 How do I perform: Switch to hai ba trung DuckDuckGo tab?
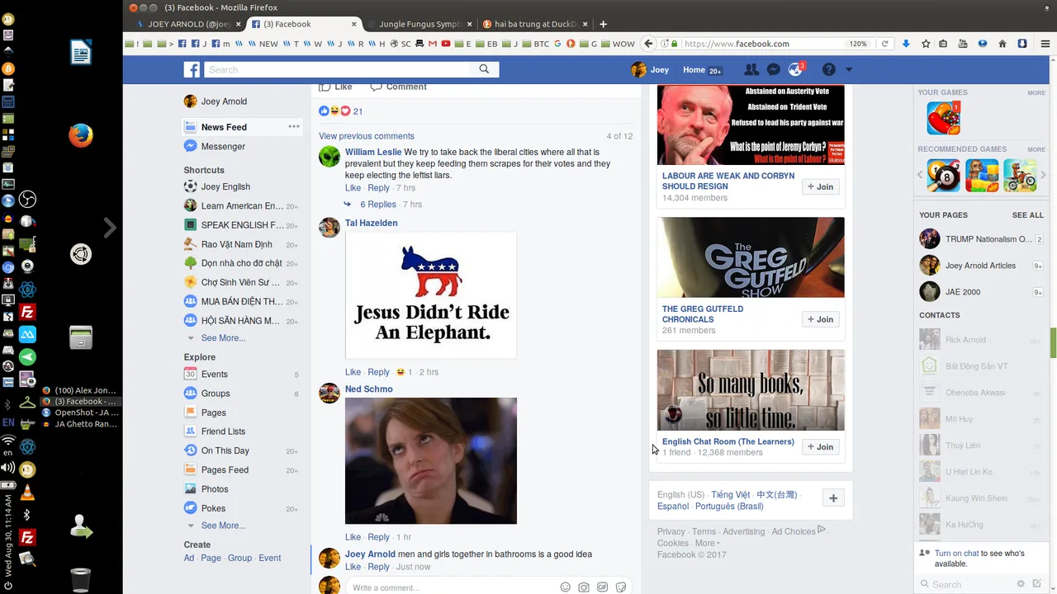pos(534,24)
